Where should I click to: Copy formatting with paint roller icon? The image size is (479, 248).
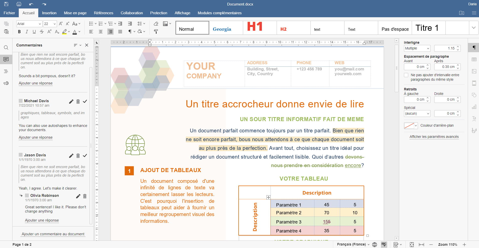pos(156,32)
